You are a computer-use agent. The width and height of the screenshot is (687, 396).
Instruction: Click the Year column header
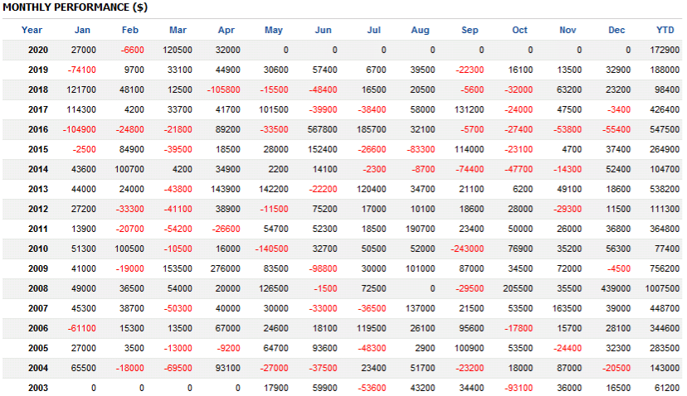pyautogui.click(x=32, y=30)
